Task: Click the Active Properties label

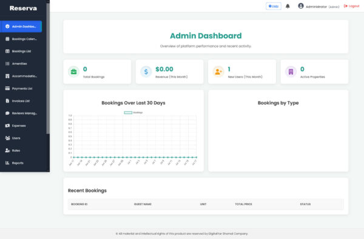Action: [312, 77]
